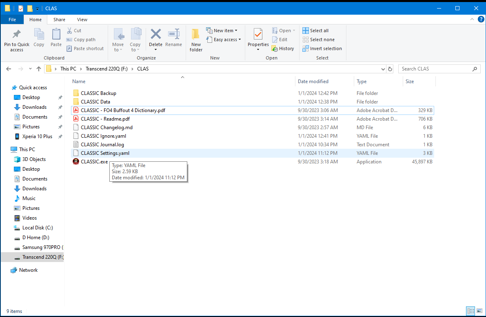Screen dimensions: 486x317
Task: Switch to large thumbnails view icon
Action: [479, 311]
